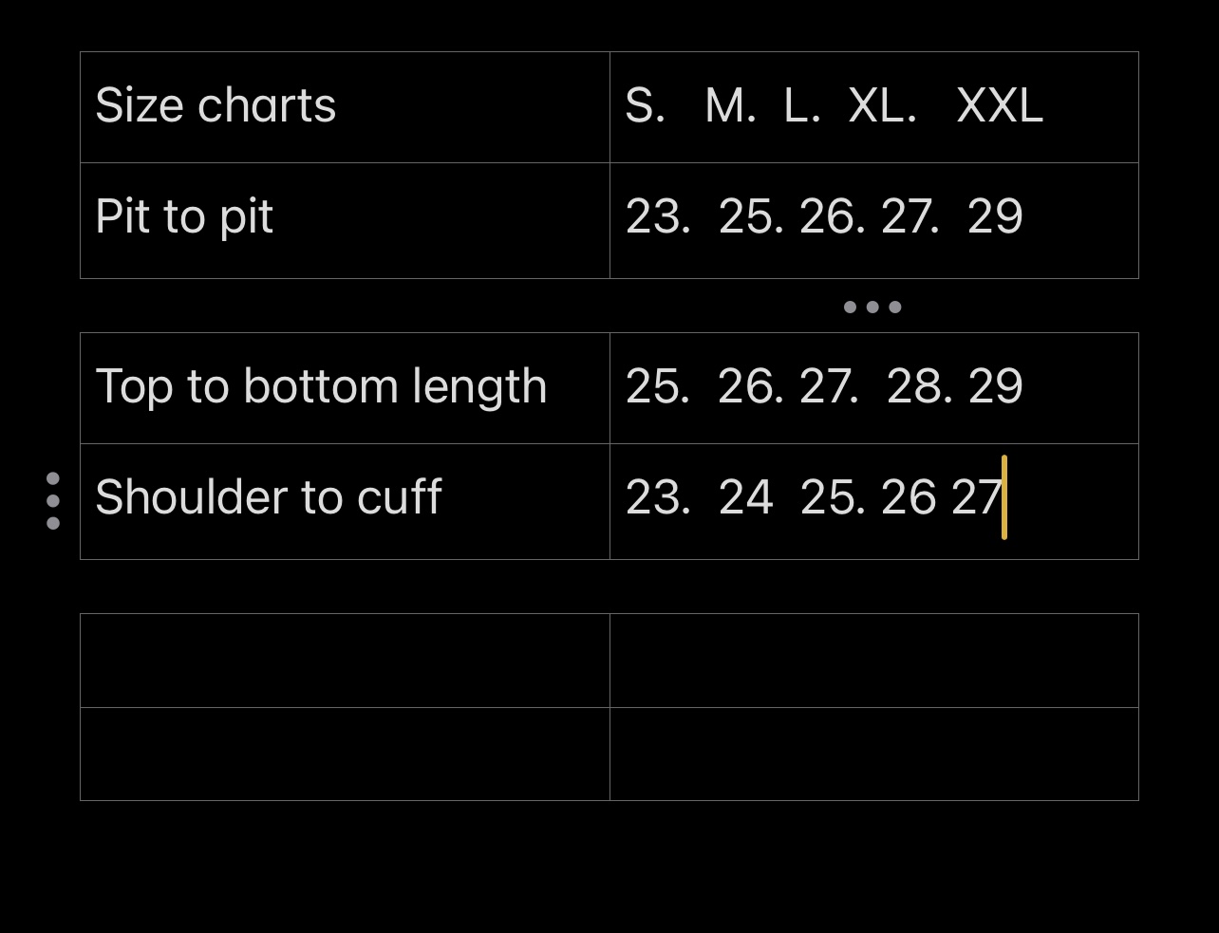1219x933 pixels.
Task: Click value 29 in Pit to pit row
Action: 995,217
